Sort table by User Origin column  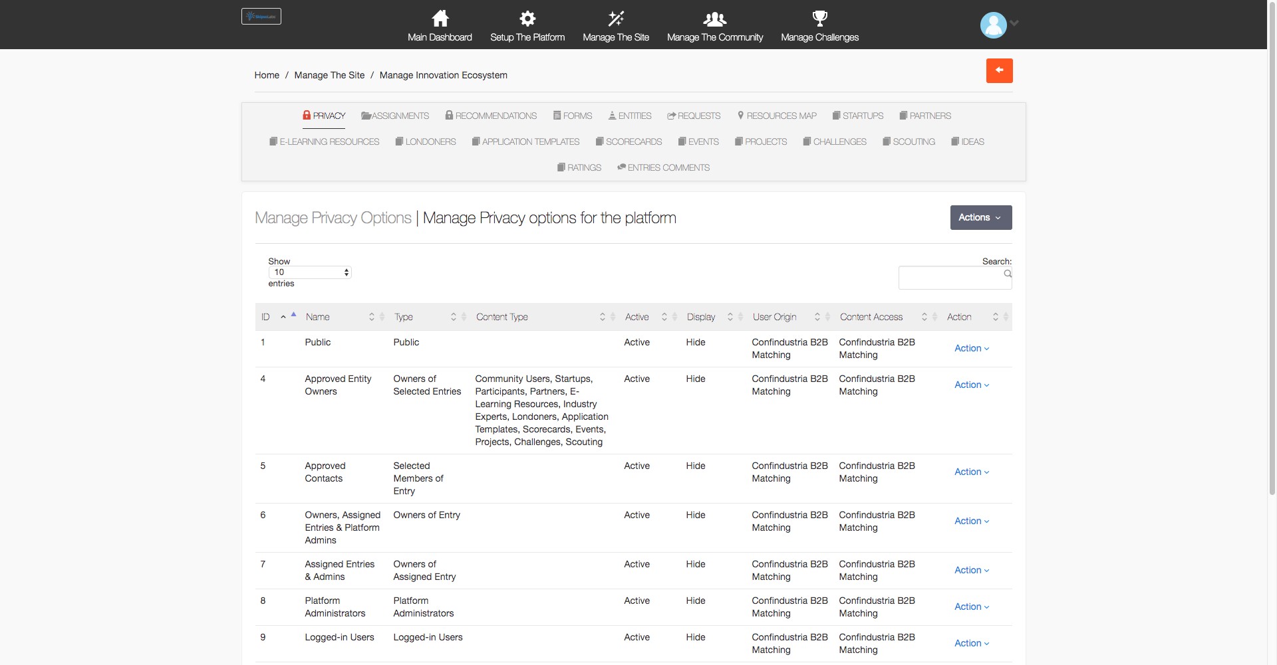click(791, 317)
